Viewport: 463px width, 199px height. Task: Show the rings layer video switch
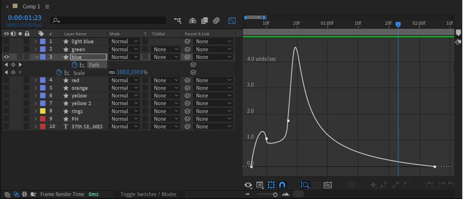coord(6,111)
